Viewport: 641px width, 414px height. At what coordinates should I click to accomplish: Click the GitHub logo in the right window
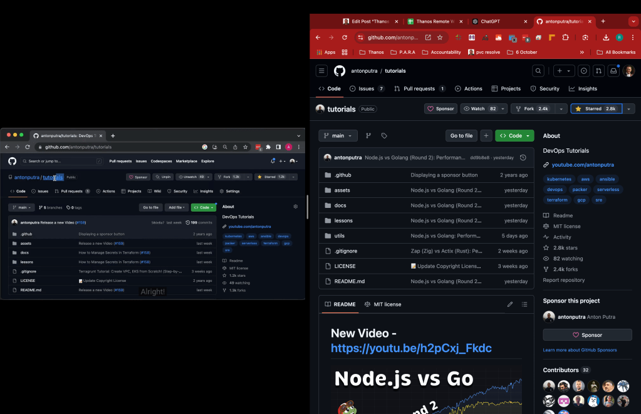point(340,71)
